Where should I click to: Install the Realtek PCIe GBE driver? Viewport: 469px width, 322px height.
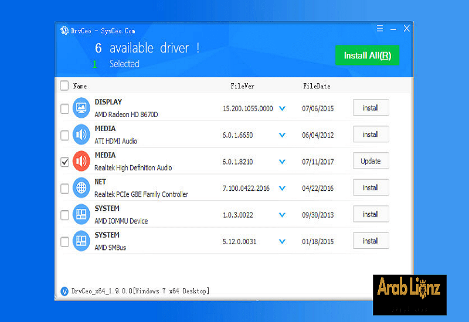371,187
